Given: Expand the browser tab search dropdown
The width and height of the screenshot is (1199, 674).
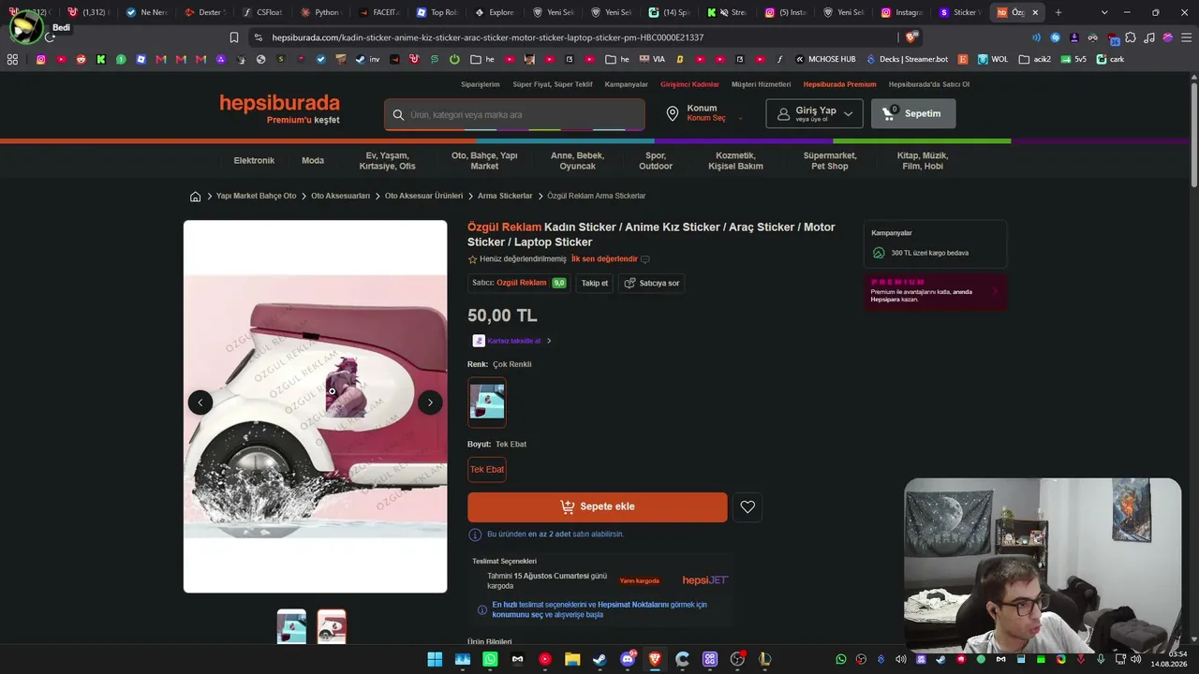Looking at the screenshot, I should (1104, 12).
